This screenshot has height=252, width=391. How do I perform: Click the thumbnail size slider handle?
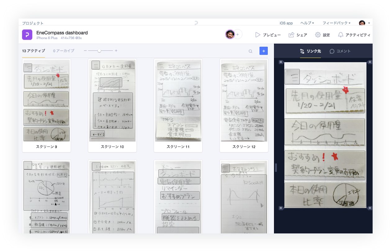click(x=99, y=51)
